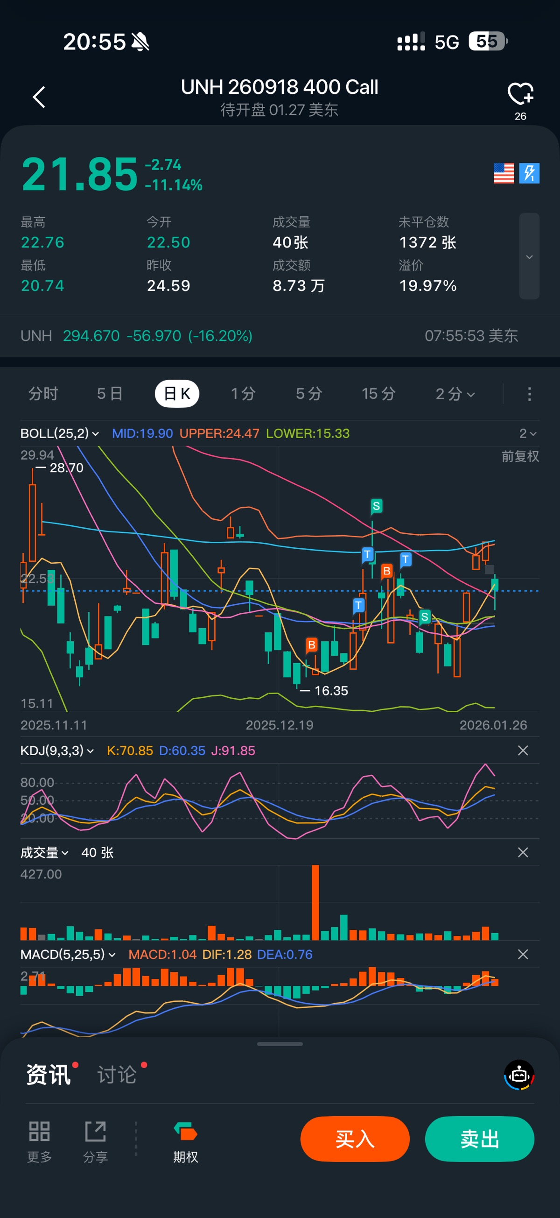
Task: Tap the blue lightning bolt icon
Action: 529,173
